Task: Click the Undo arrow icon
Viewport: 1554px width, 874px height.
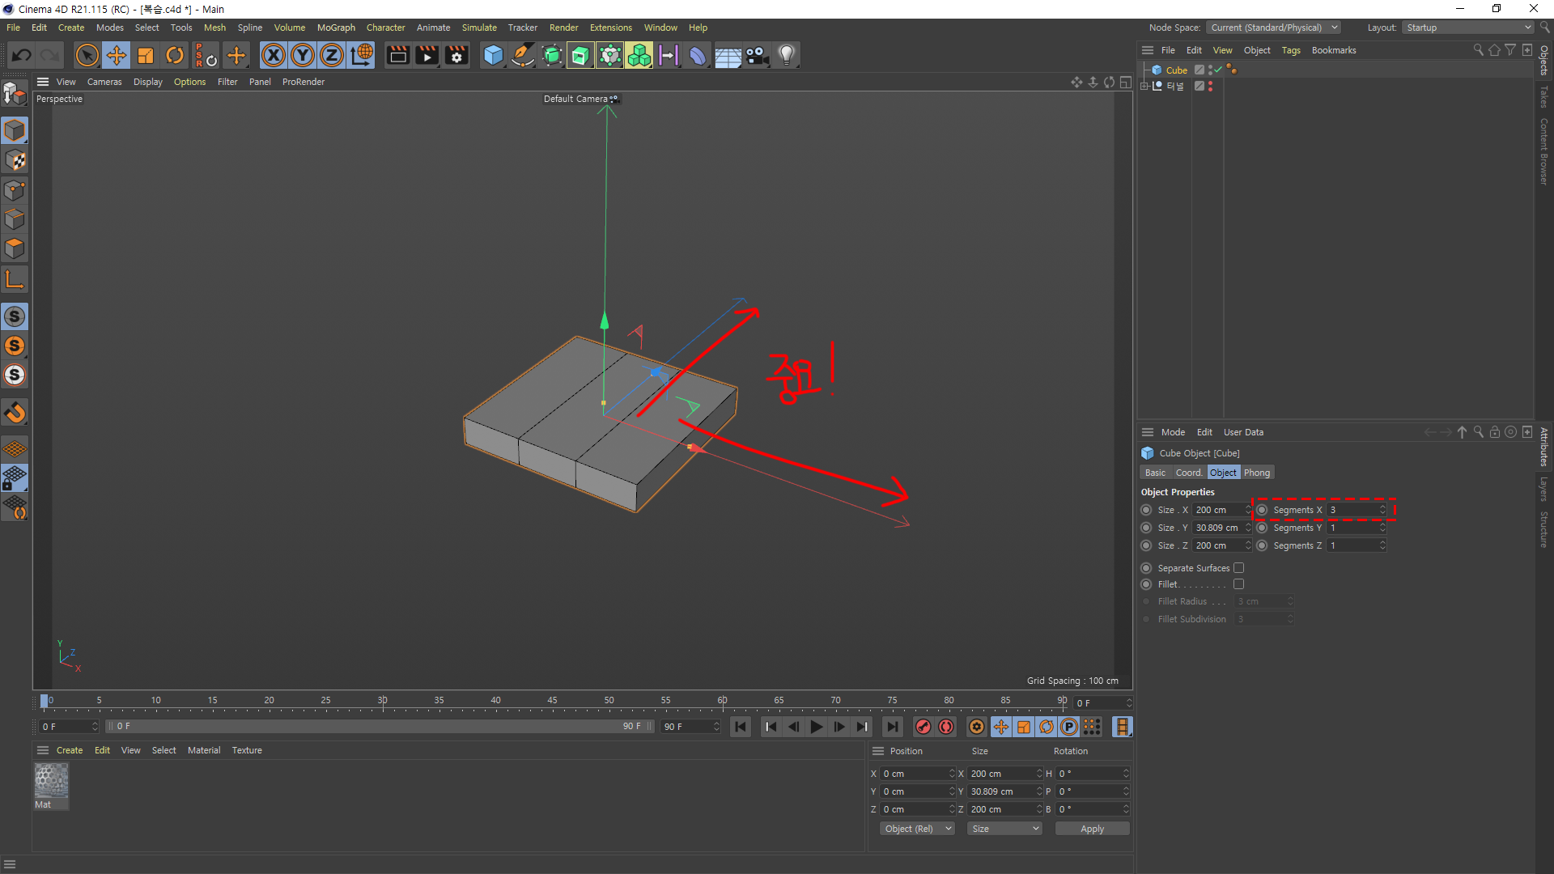Action: [22, 55]
